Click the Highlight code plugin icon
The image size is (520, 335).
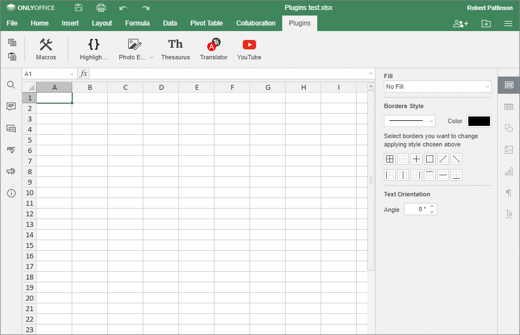tap(94, 49)
